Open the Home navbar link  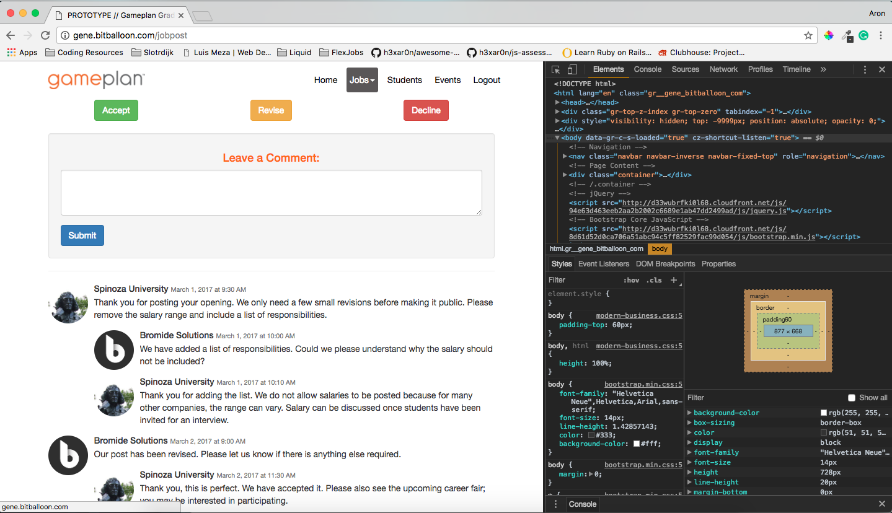coord(325,80)
